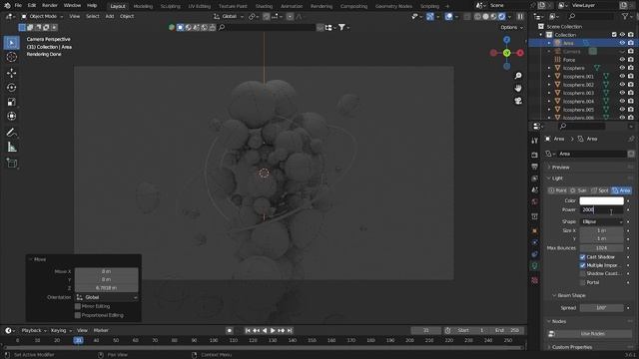Select Sun light type

(x=579, y=190)
